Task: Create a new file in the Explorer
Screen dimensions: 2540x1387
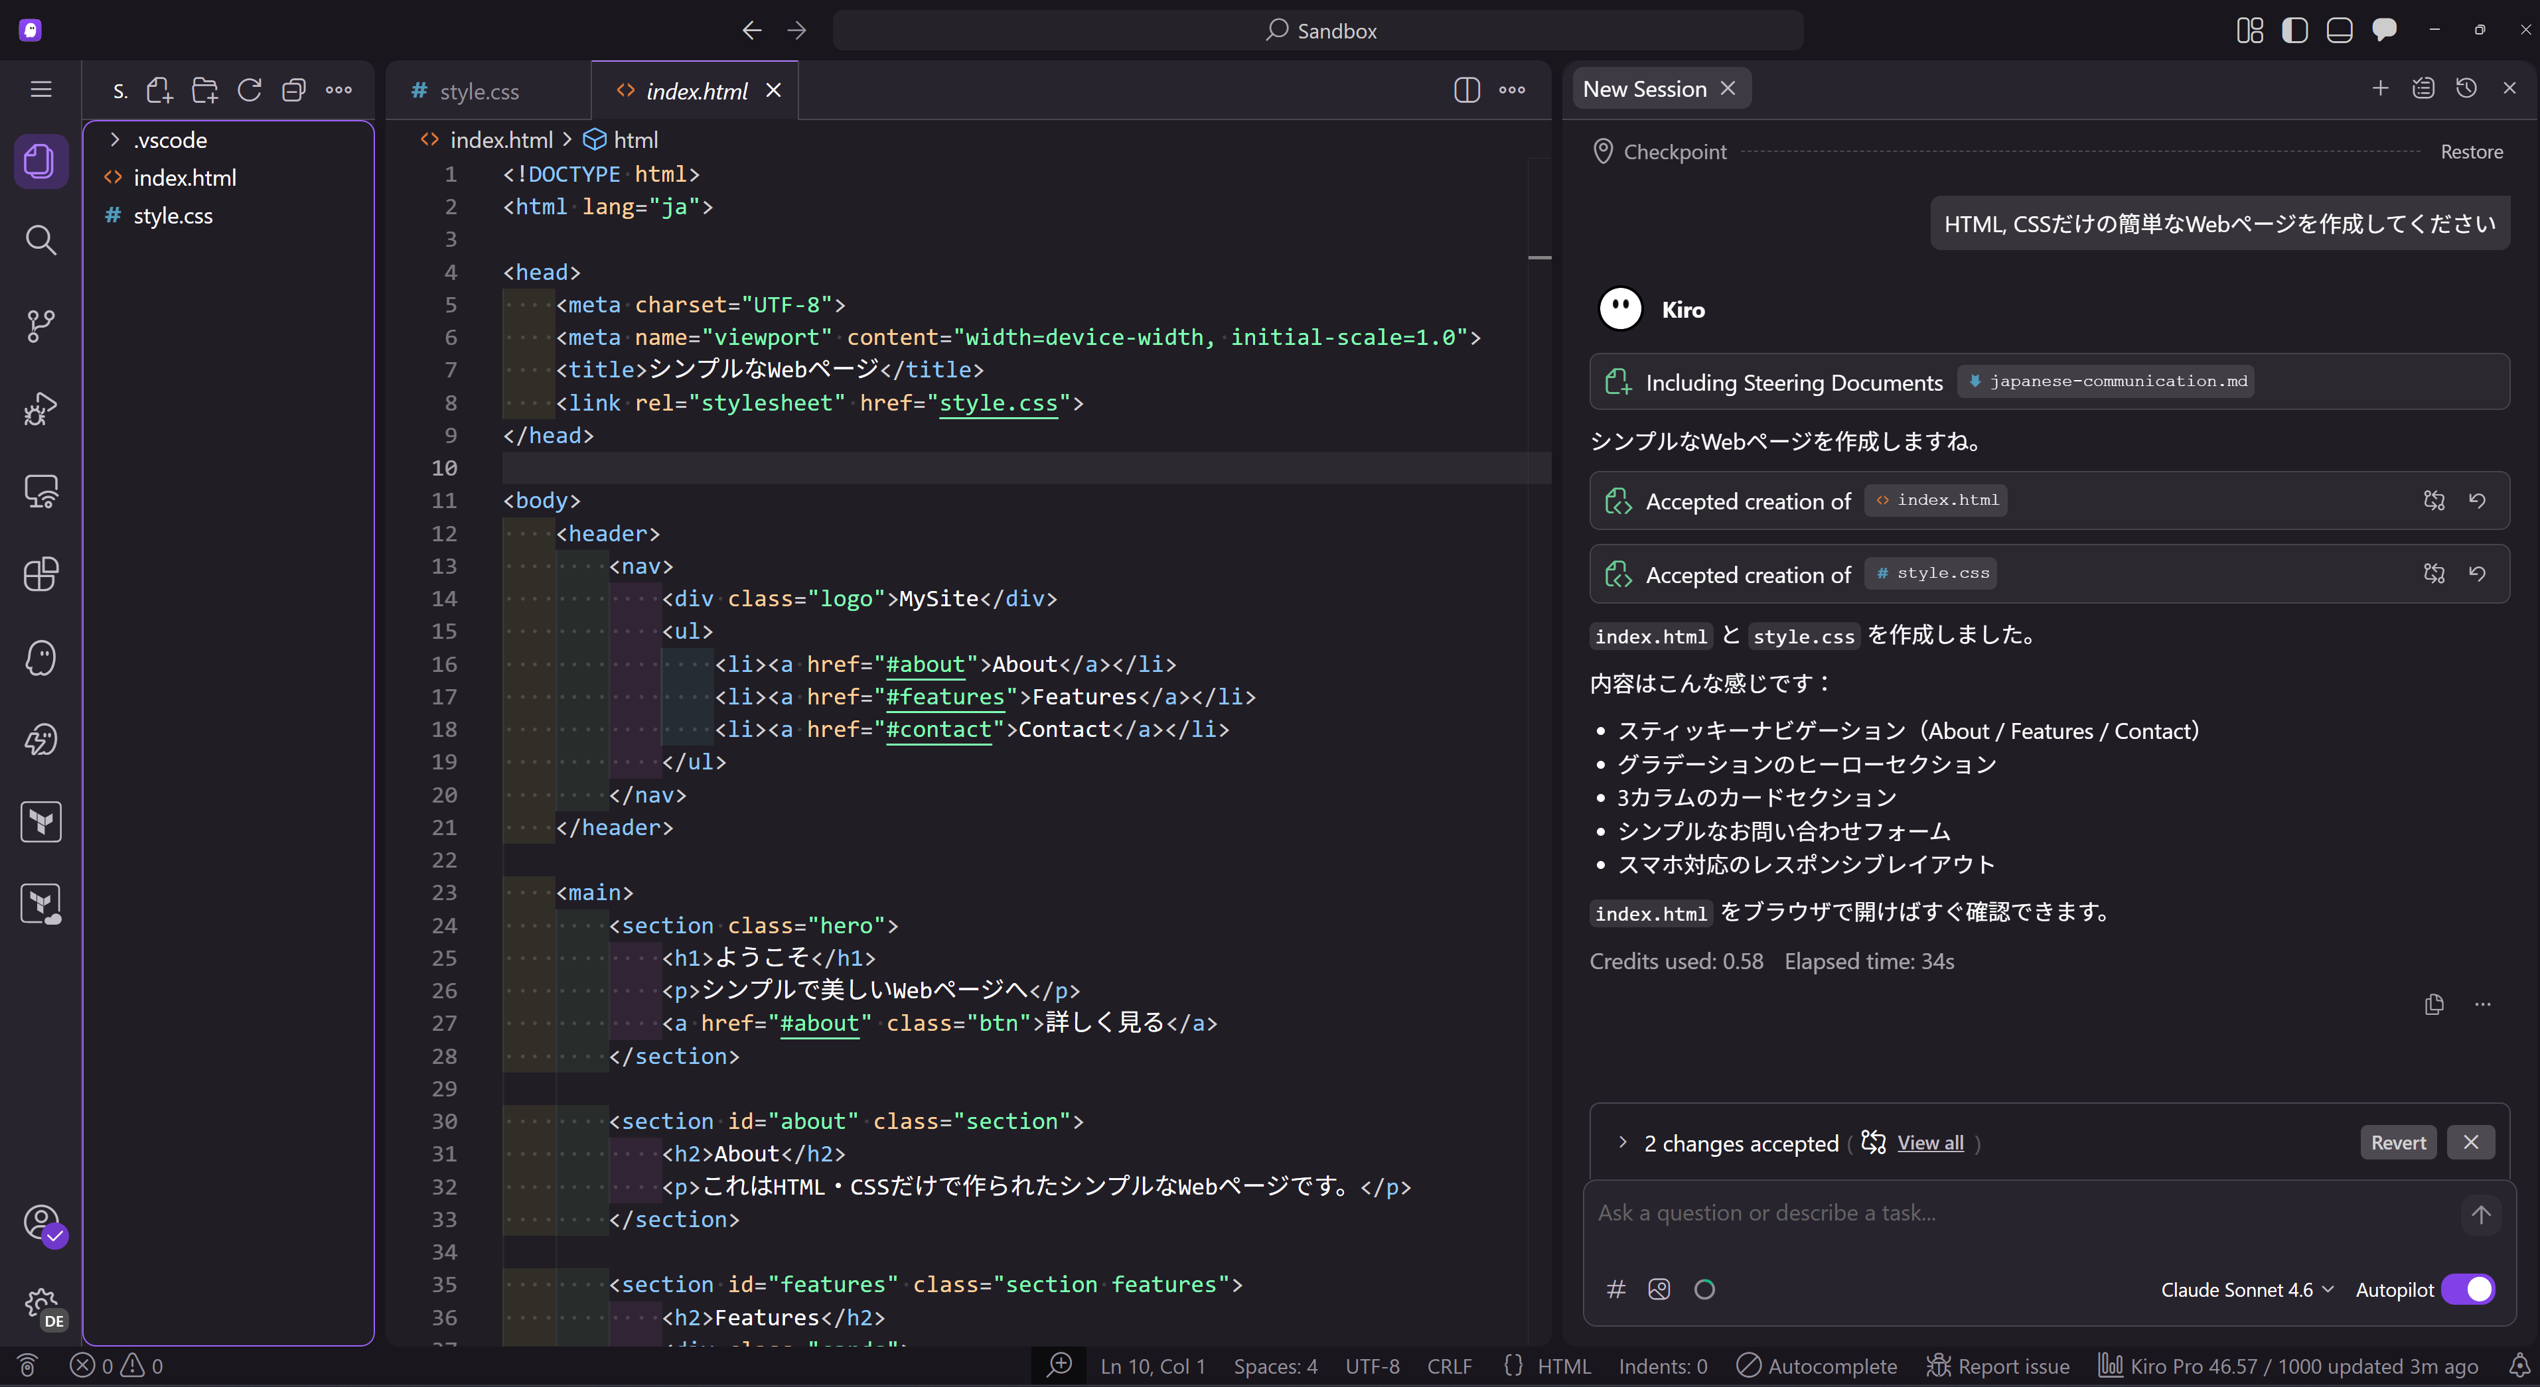Action: [x=160, y=90]
